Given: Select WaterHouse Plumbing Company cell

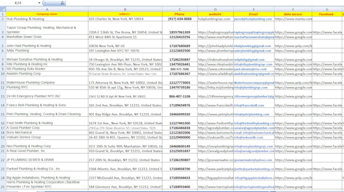Looking at the screenshot, I should tap(47, 80).
